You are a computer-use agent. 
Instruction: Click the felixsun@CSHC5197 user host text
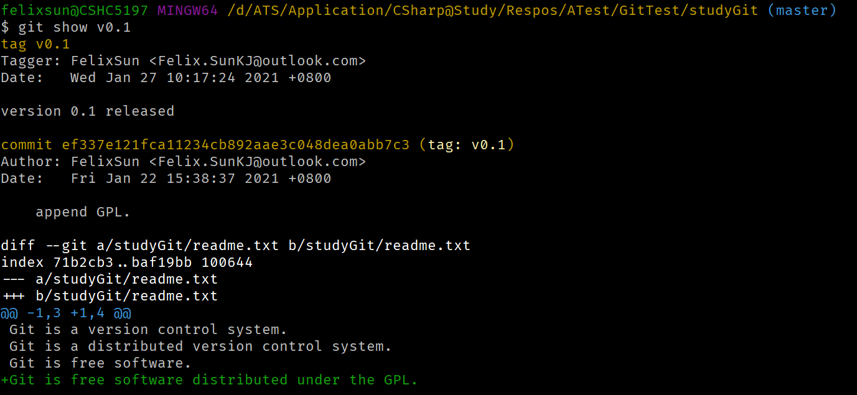75,11
